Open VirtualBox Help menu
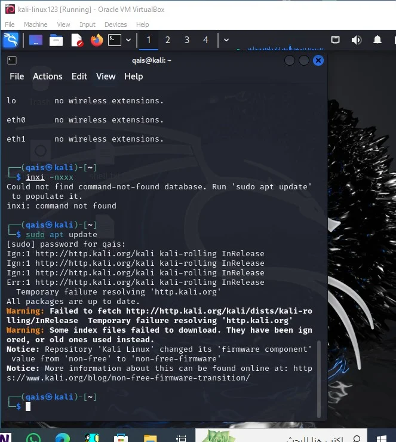 (142, 24)
